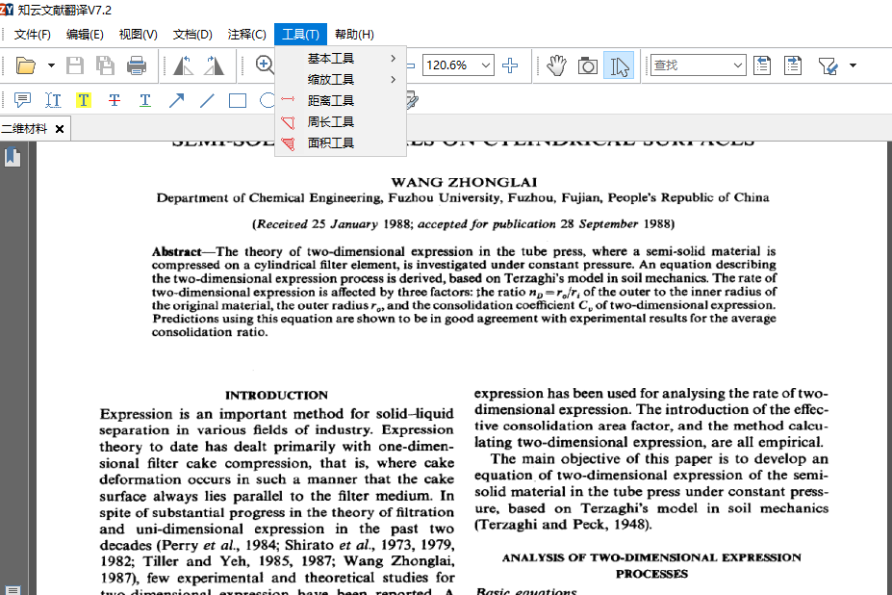Rotate the page counterclockwise
Image resolution: width=892 pixels, height=595 pixels.
click(x=183, y=65)
